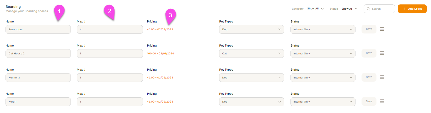Image resolution: width=431 pixels, height=113 pixels.
Task: Open the hamburger menu for Bunk room
Action: pos(382,29)
